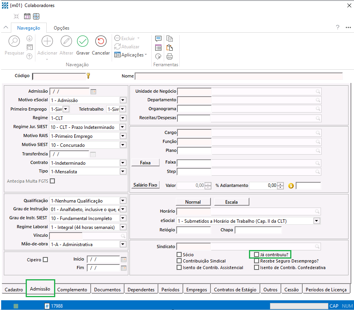Click the Faixa button
Screen dimensions: 354x310
pyautogui.click(x=145, y=163)
